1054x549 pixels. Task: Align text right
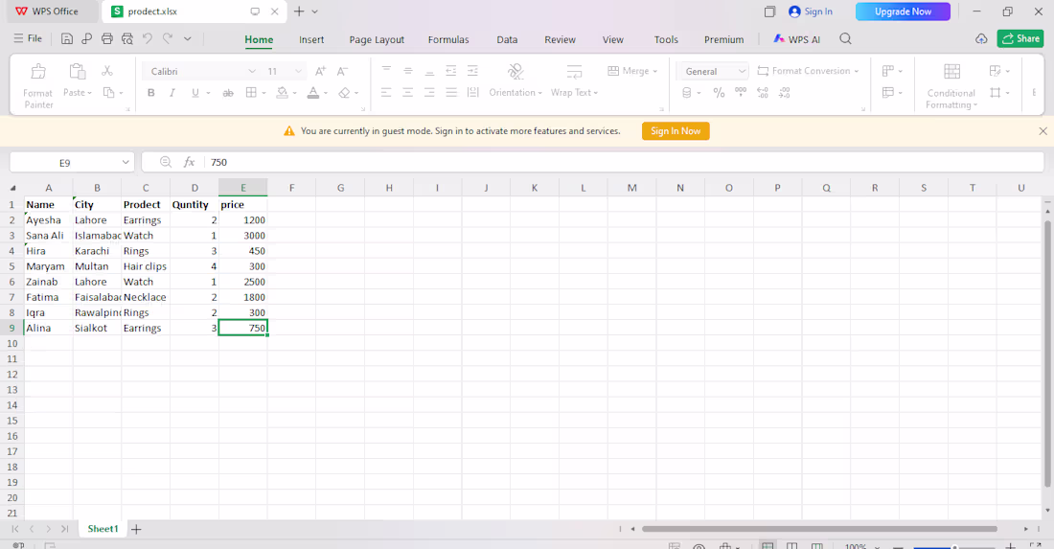click(x=429, y=93)
